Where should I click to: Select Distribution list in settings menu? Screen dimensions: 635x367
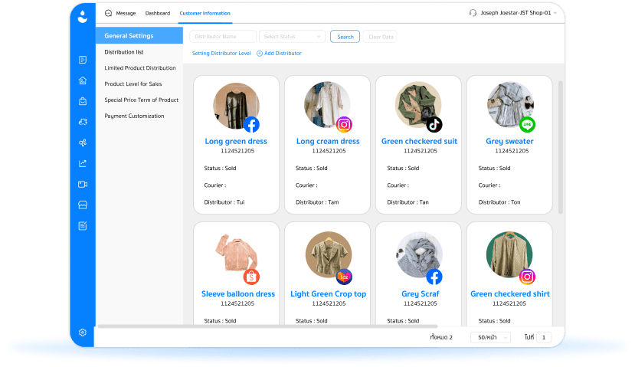coord(124,52)
